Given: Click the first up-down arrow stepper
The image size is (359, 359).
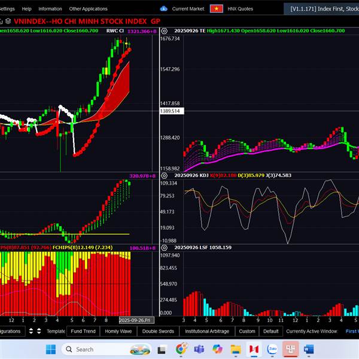Looking at the screenshot, I should tap(31, 331).
